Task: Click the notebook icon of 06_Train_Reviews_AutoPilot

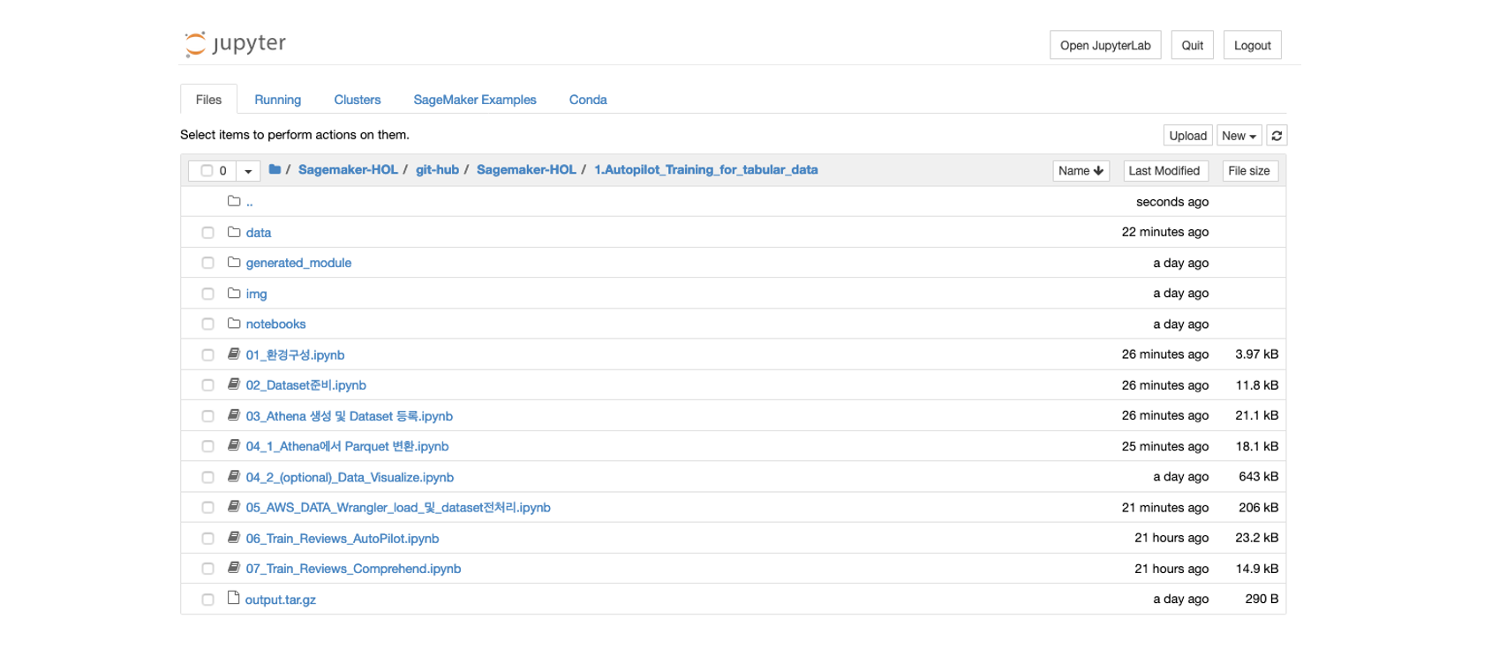Action: (x=234, y=538)
